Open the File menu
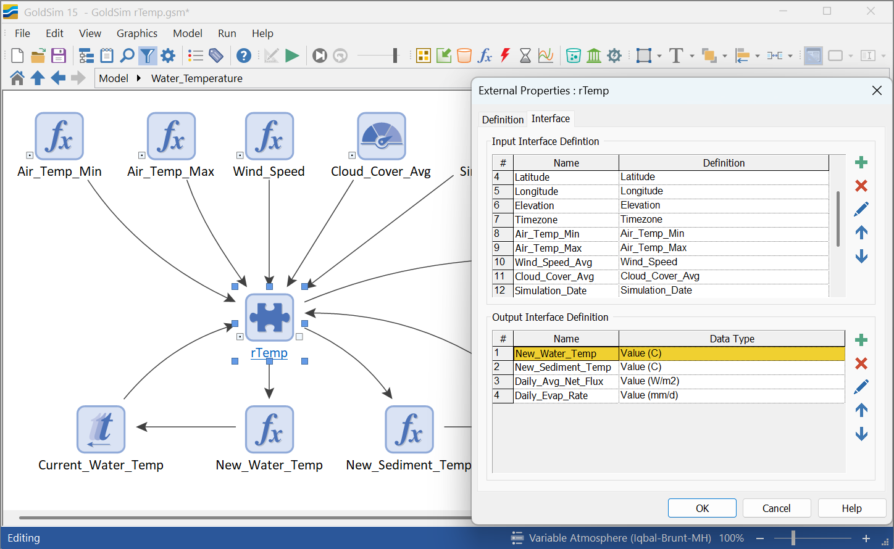The height and width of the screenshot is (549, 894). (x=22, y=33)
